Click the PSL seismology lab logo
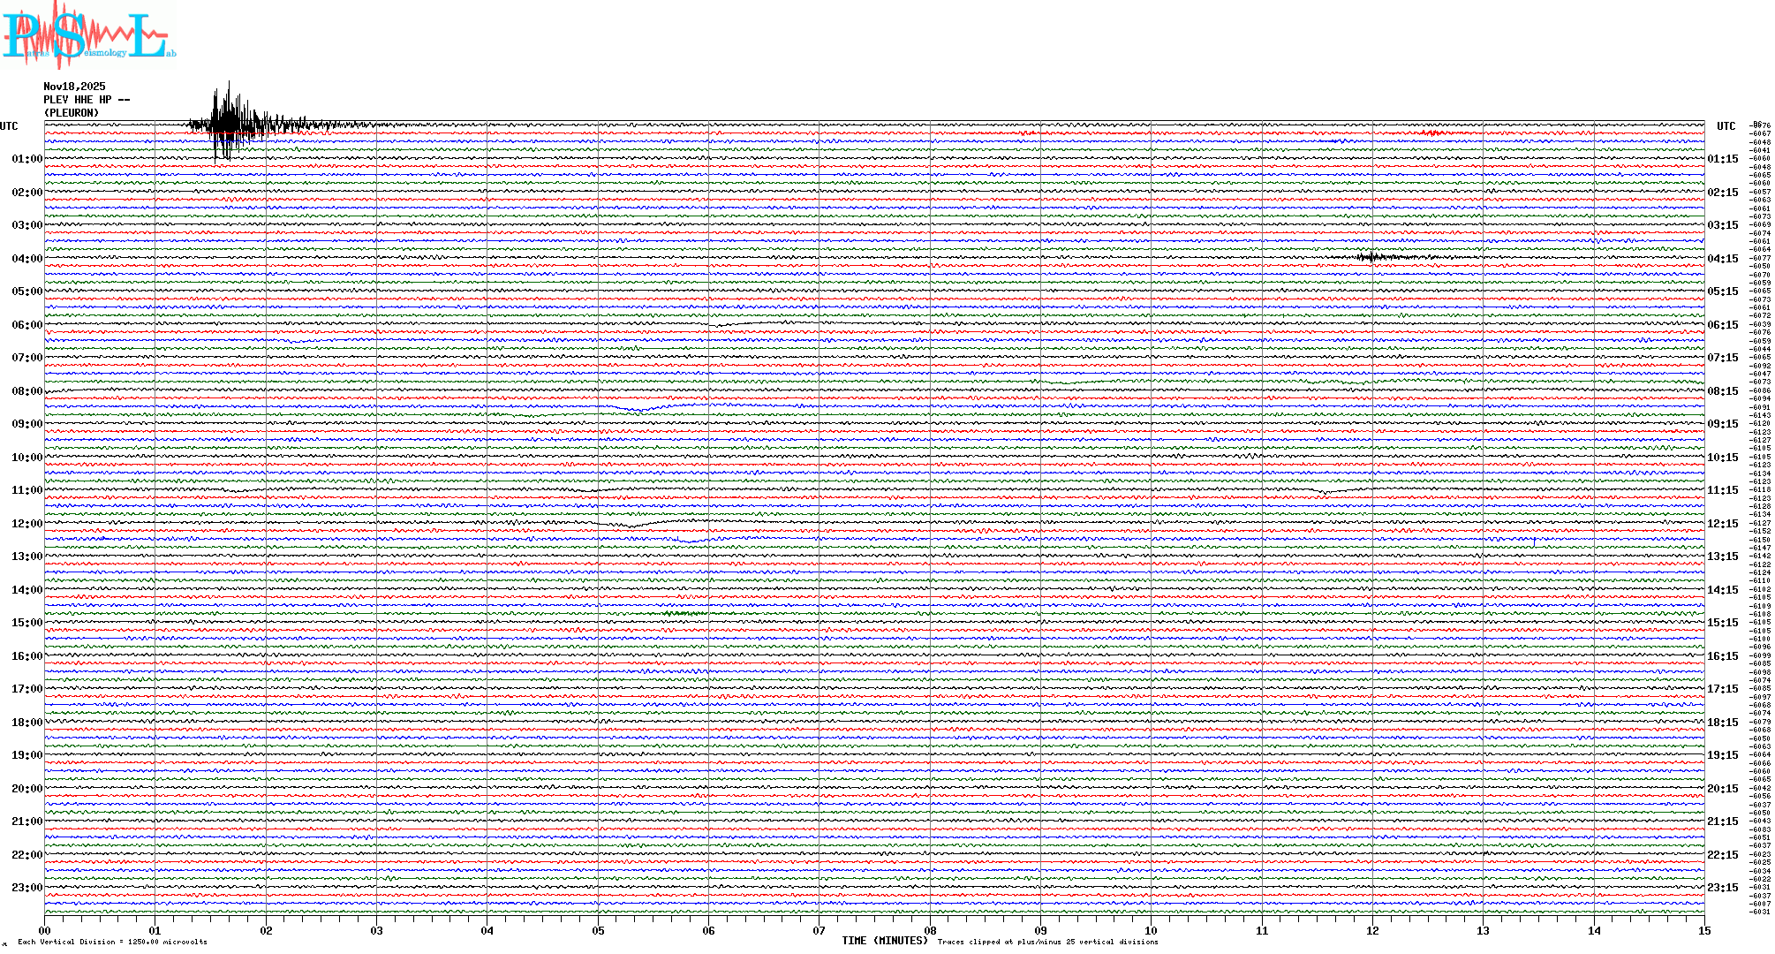This screenshot has height=954, width=1775. pyautogui.click(x=88, y=35)
